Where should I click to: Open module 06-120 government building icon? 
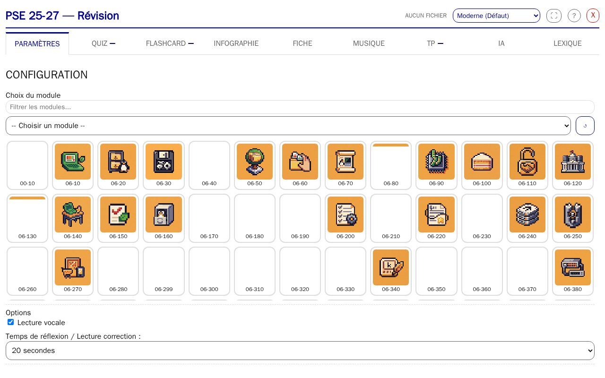click(x=573, y=165)
